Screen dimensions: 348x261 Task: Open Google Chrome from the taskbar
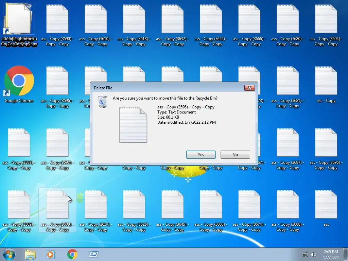pos(72,254)
